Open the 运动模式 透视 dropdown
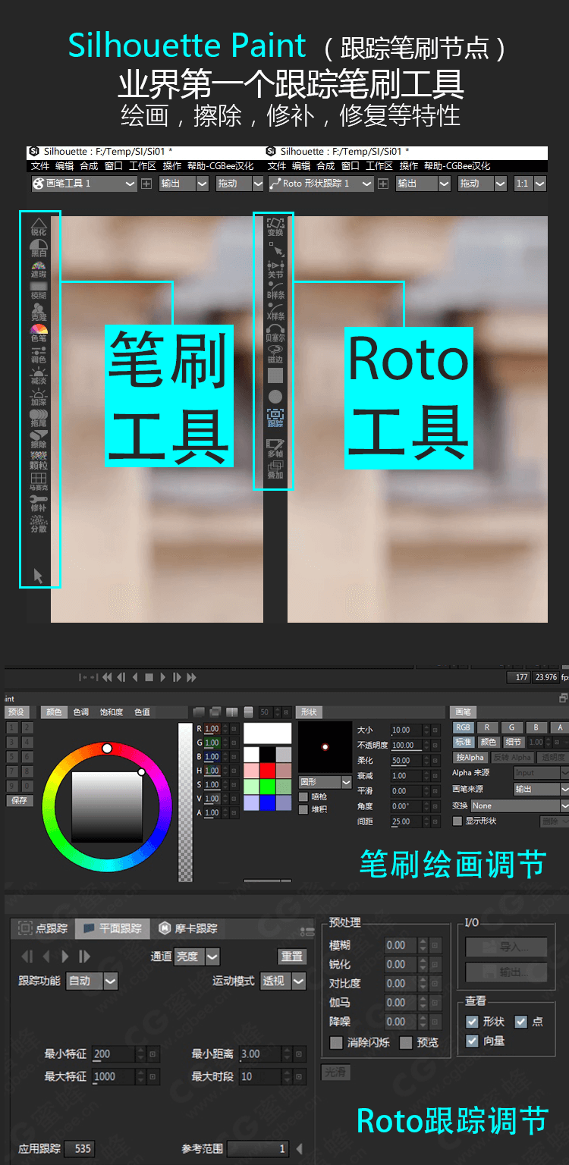 point(283,981)
